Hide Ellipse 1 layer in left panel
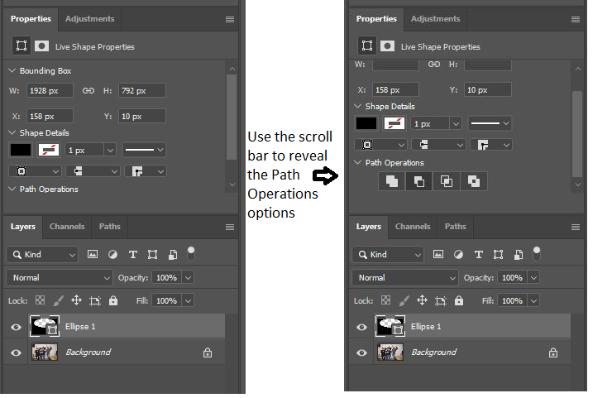The image size is (612, 398). pyautogui.click(x=16, y=327)
